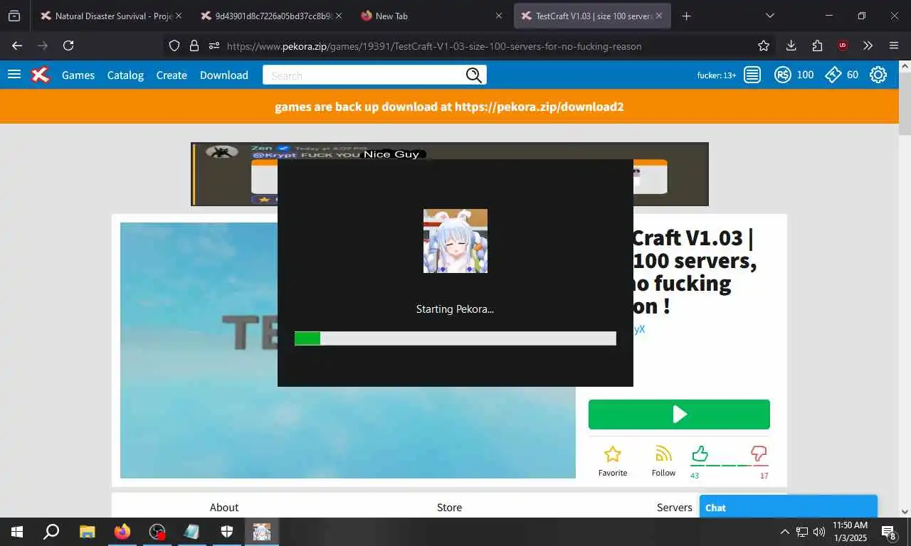This screenshot has height=546, width=911.
Task: Click the volume icon in system tray
Action: tap(818, 532)
